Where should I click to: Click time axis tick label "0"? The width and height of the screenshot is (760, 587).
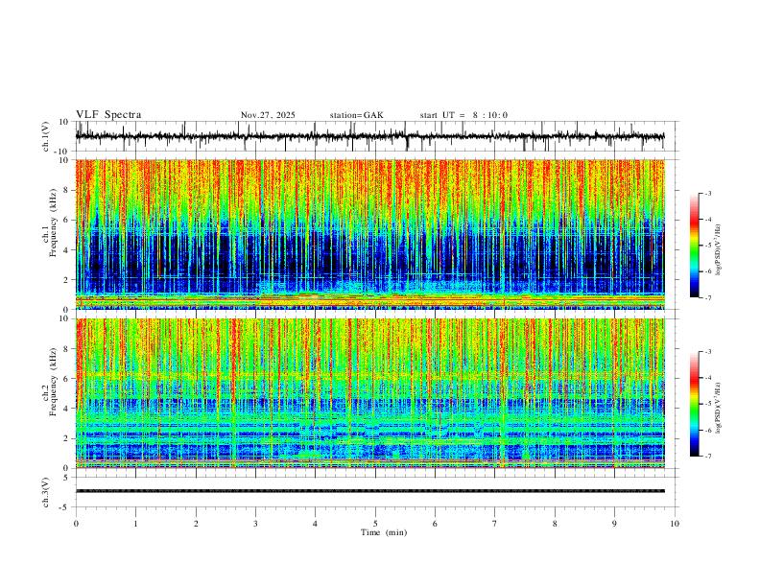tap(76, 524)
